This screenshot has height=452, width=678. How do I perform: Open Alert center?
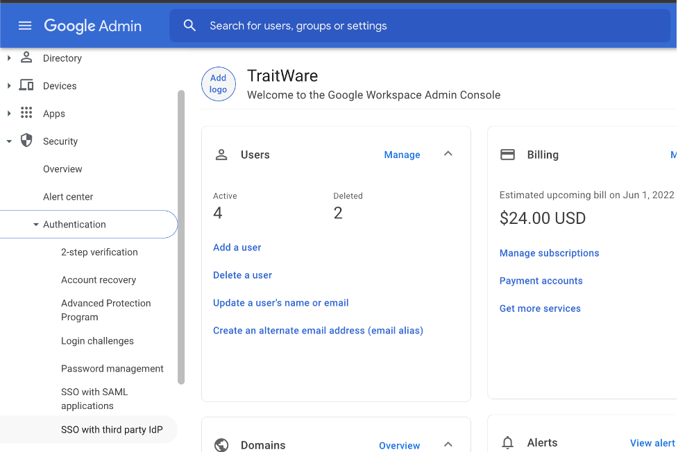coord(68,197)
